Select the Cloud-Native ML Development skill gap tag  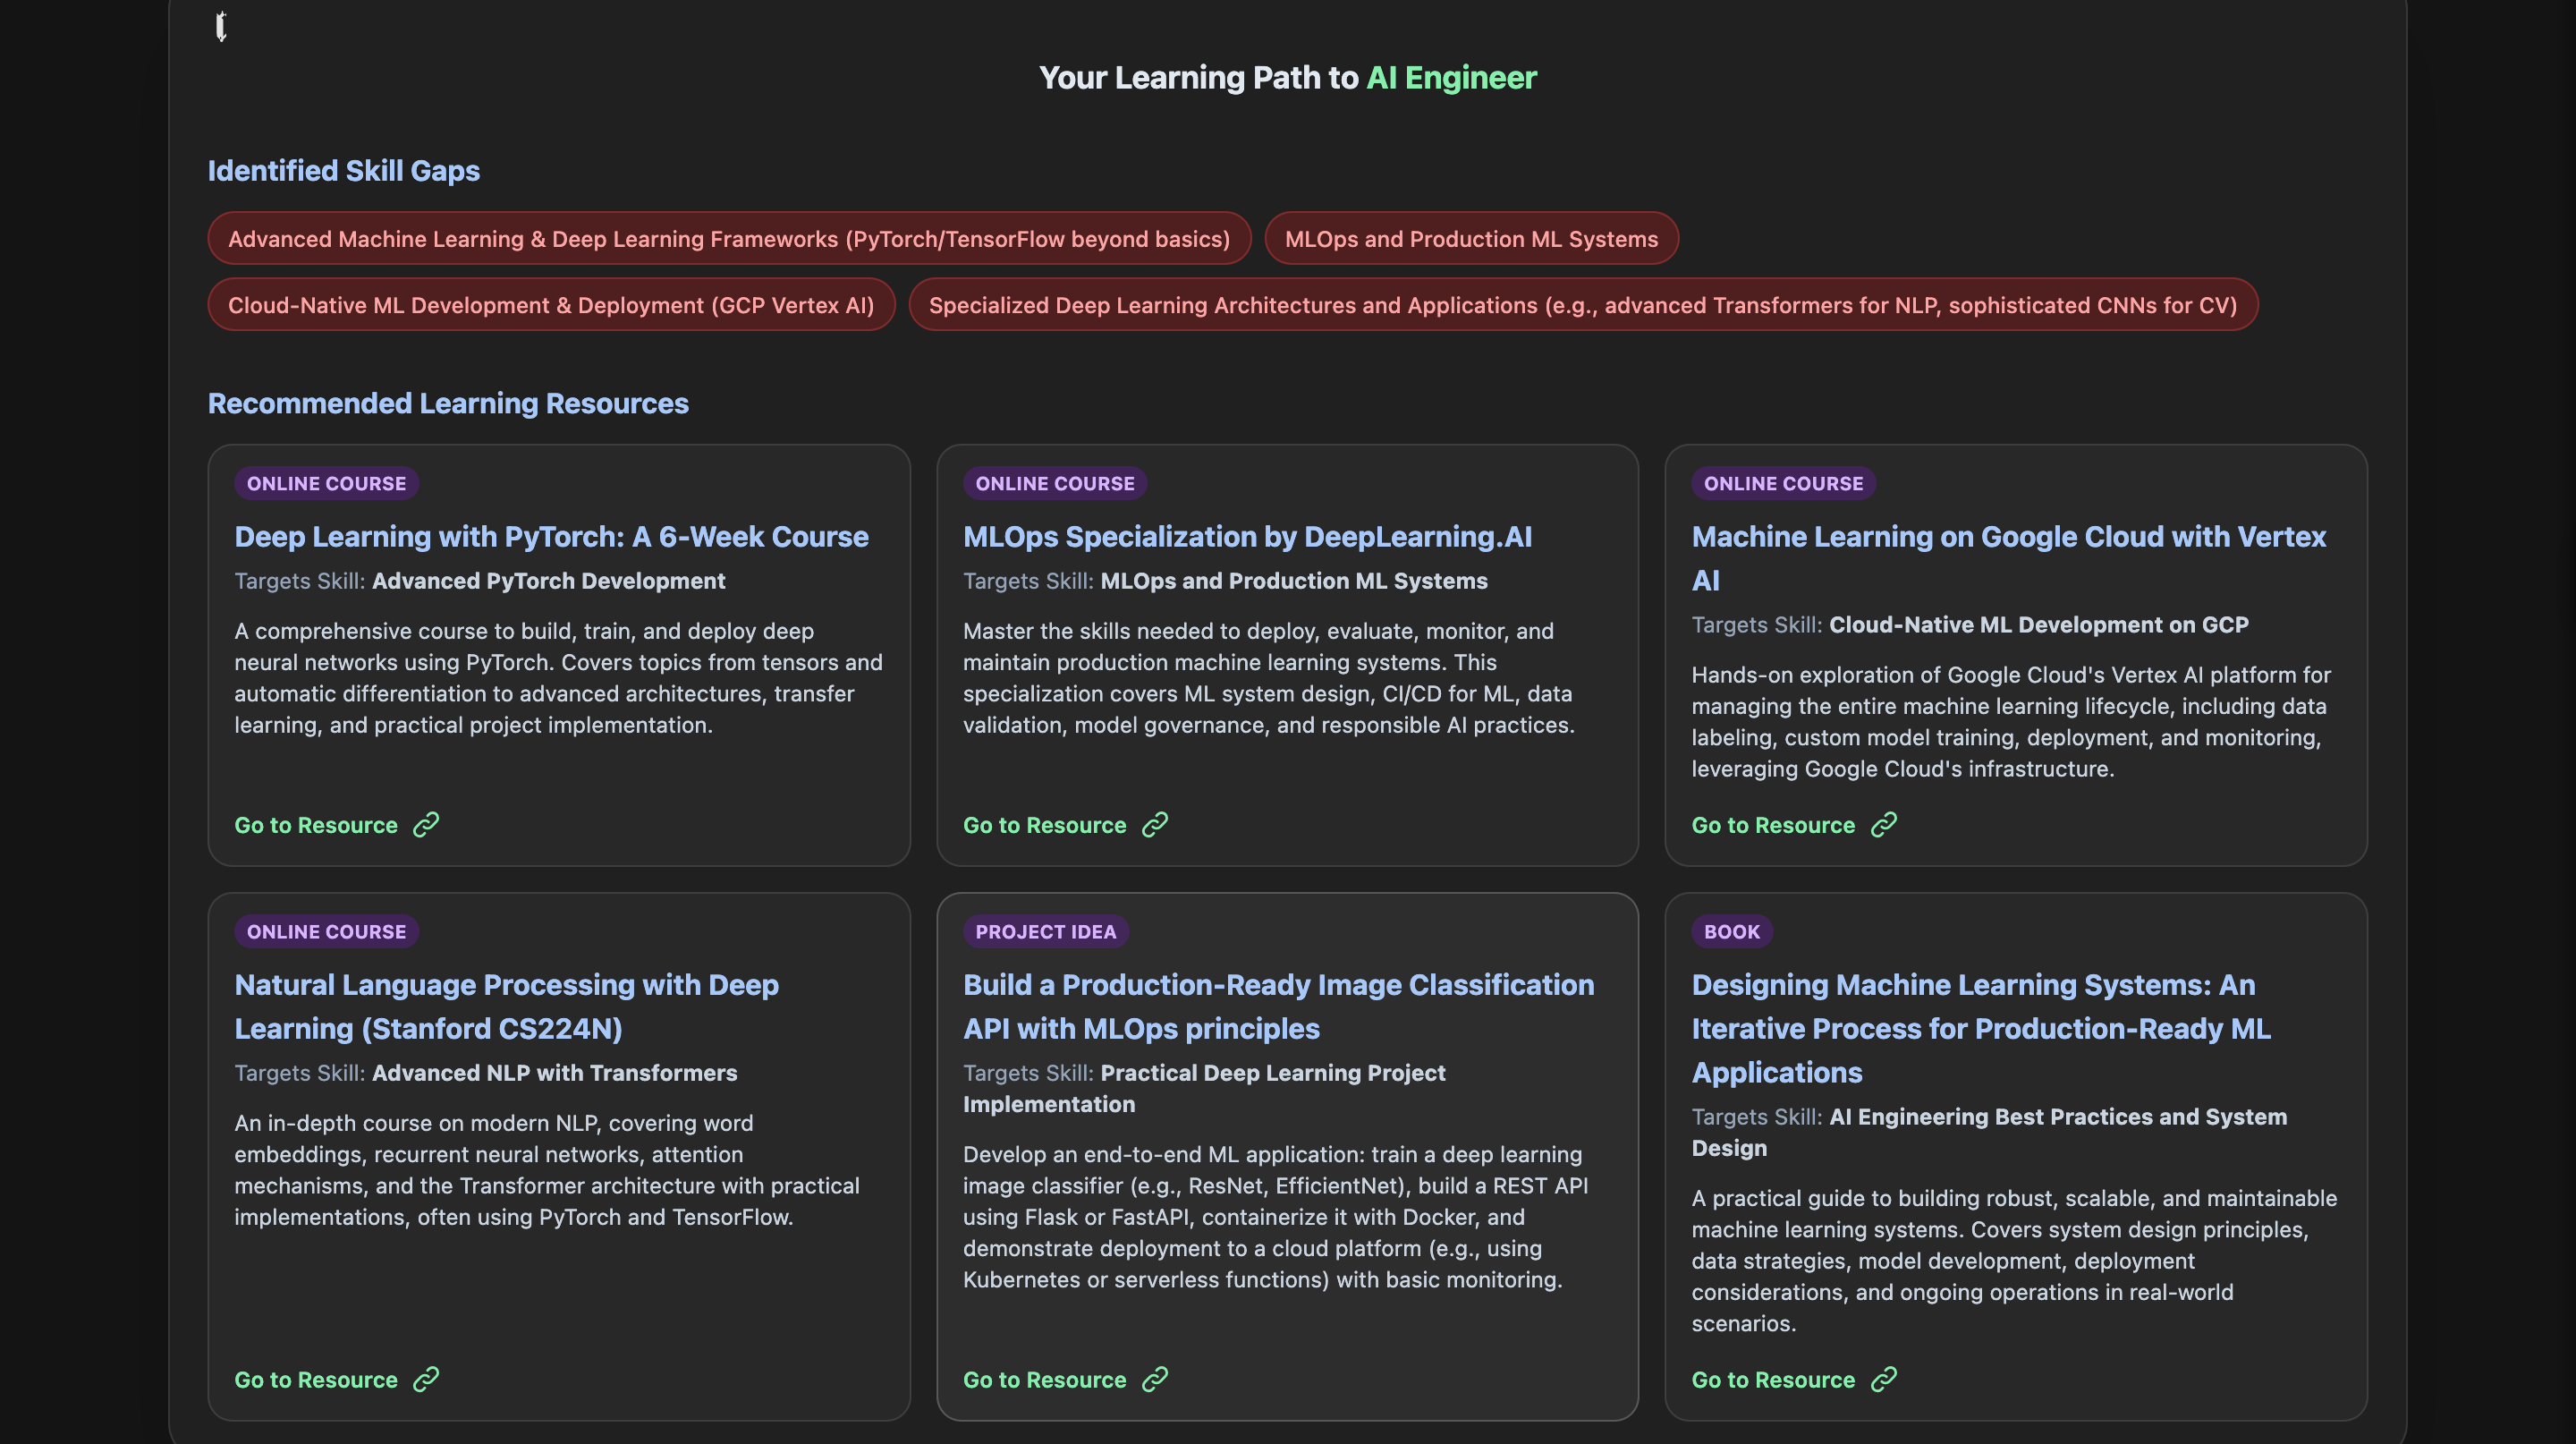pyautogui.click(x=551, y=305)
